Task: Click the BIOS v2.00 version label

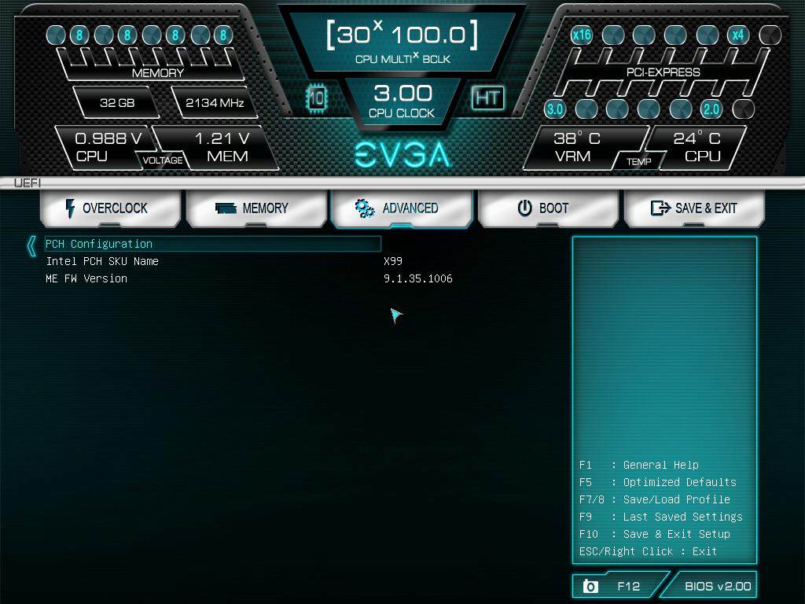Action: coord(717,586)
